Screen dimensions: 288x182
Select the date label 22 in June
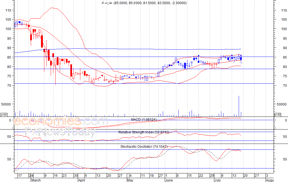201,176
